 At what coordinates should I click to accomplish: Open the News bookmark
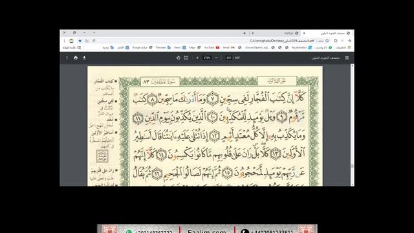(x=180, y=47)
